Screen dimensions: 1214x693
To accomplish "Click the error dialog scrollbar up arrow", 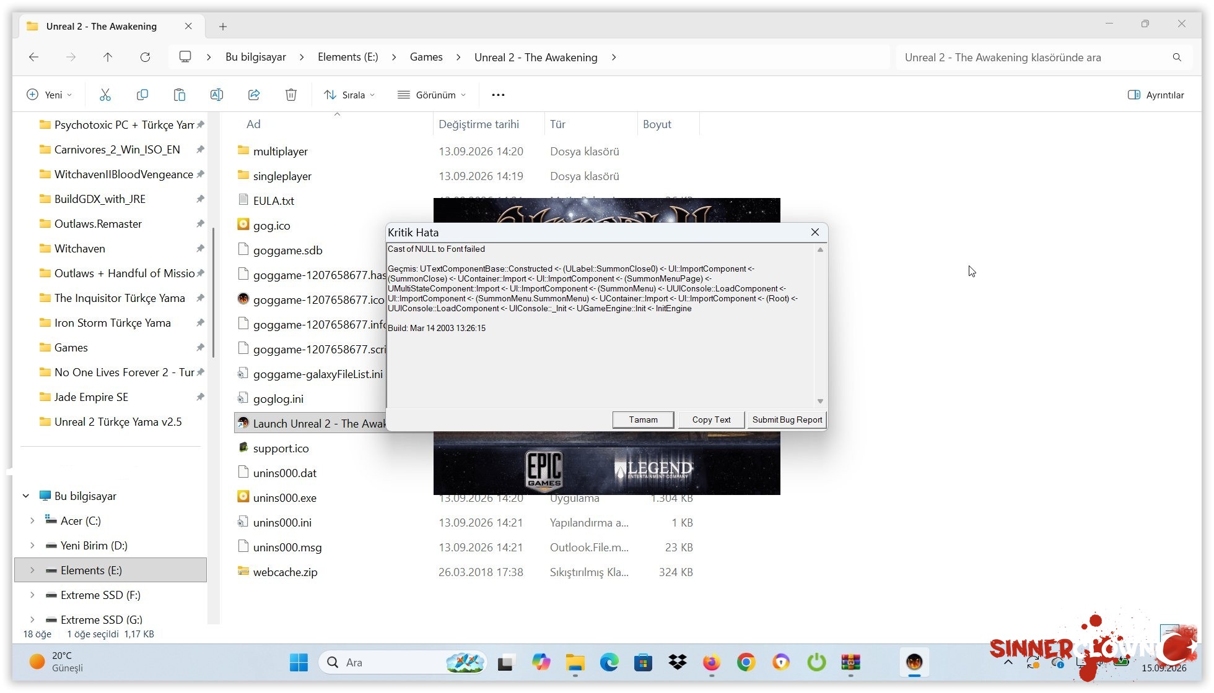I will point(820,249).
